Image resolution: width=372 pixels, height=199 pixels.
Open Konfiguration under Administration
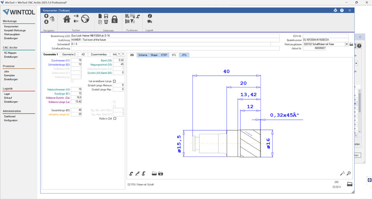tap(11, 120)
